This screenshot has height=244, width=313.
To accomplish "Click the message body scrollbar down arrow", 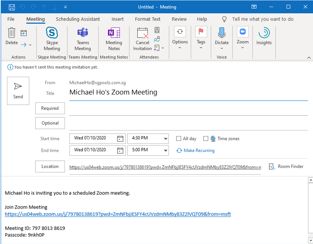I will [x=311, y=240].
